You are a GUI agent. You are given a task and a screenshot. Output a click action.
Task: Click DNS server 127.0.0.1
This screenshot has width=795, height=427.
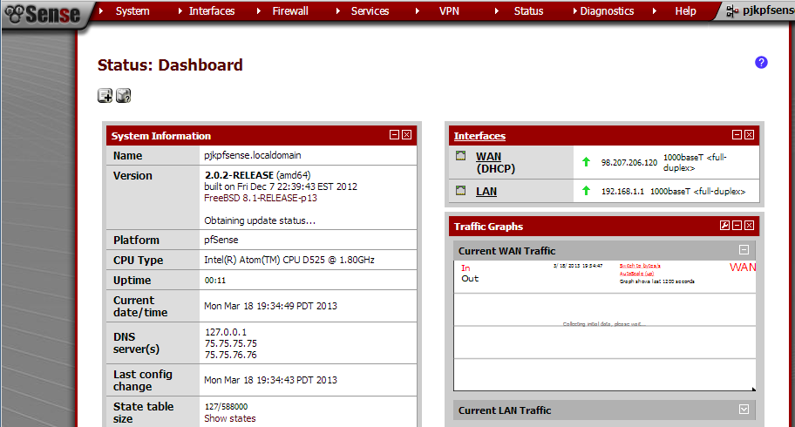pos(226,332)
